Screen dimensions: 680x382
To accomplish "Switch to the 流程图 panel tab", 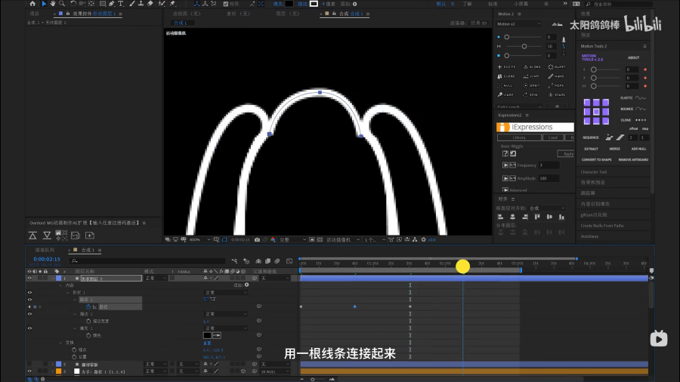I will point(187,14).
